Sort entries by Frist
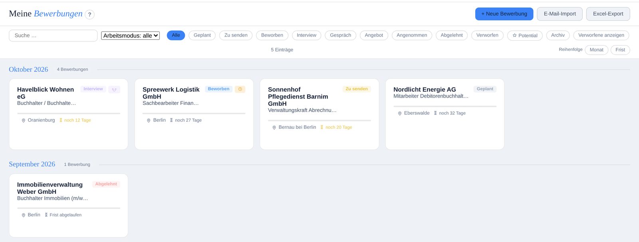The width and height of the screenshot is (639, 242). pos(620,50)
